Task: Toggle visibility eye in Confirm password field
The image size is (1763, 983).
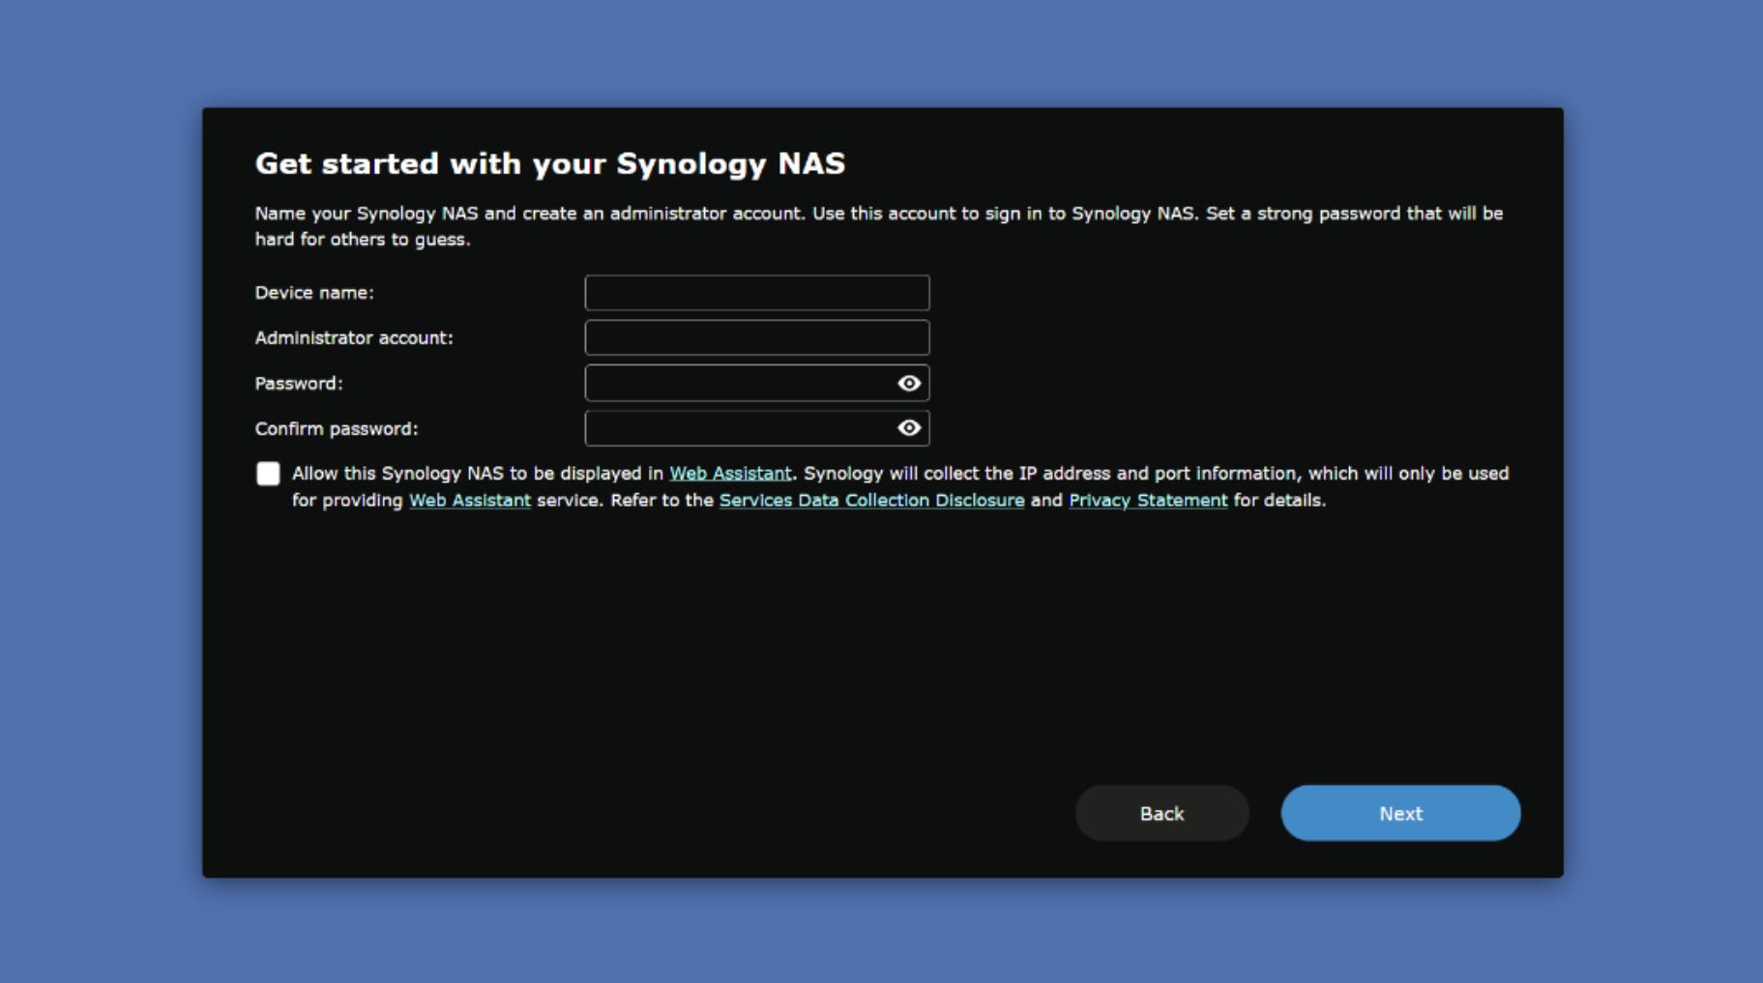Action: [x=908, y=428]
